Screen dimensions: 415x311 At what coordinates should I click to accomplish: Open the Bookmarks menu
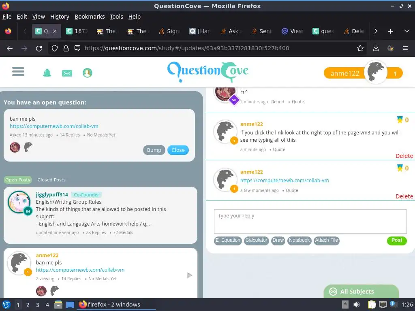click(90, 17)
